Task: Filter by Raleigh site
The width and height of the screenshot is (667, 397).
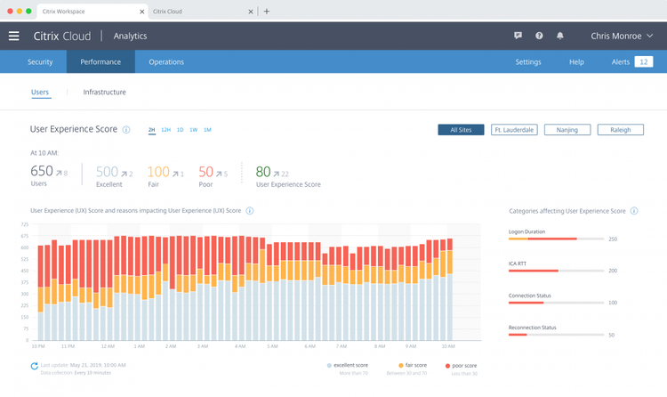Action: (620, 129)
